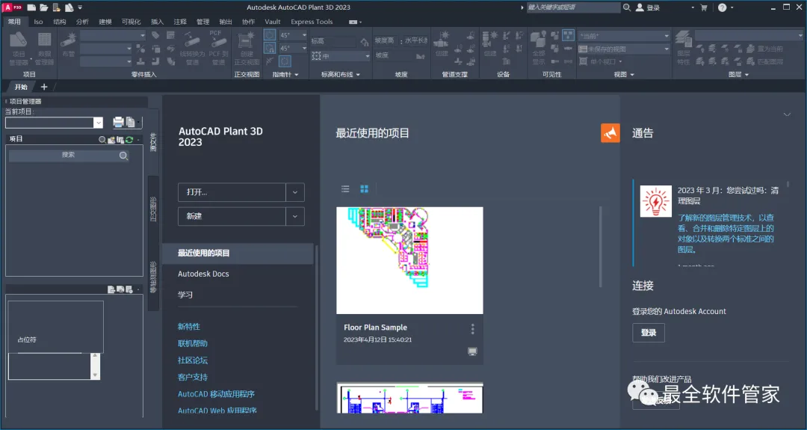
Task: Click the 图层特性 layer properties button
Action: point(684,49)
